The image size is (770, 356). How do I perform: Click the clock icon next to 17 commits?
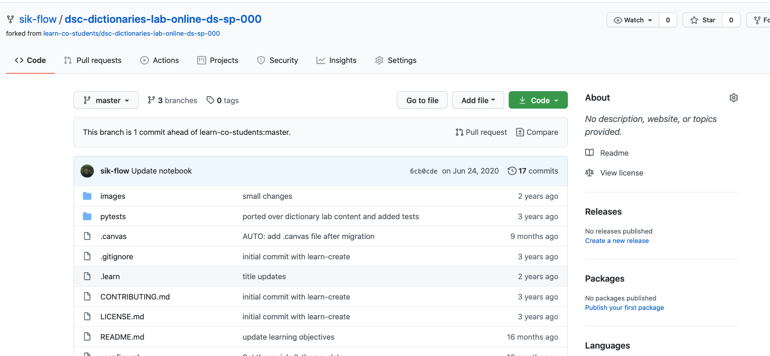tap(512, 171)
